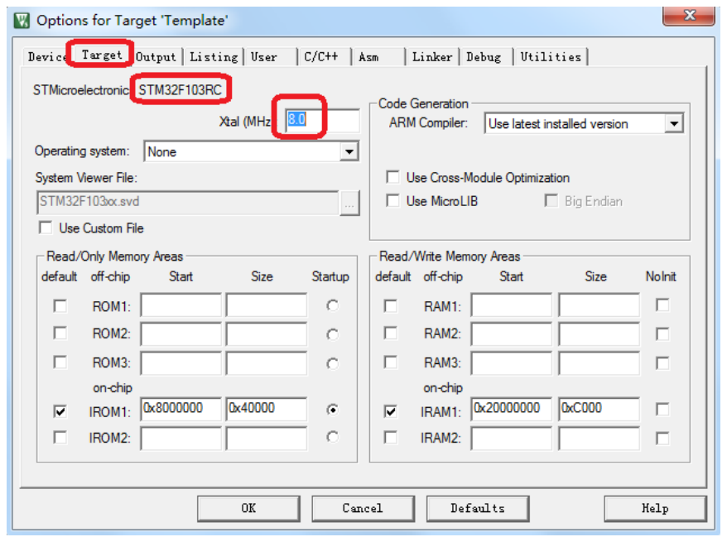This screenshot has width=727, height=537.
Task: Select ROM2 as Startup
Action: point(332,334)
